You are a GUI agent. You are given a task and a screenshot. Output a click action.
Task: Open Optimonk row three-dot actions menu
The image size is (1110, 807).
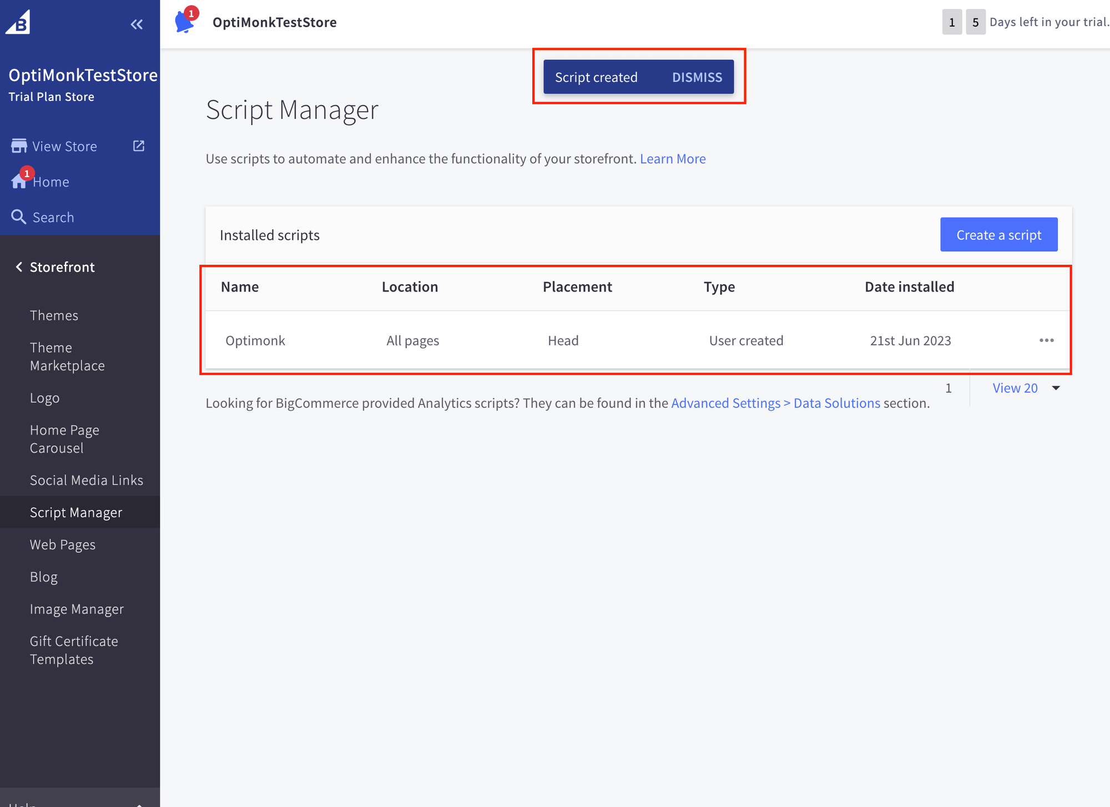tap(1046, 340)
